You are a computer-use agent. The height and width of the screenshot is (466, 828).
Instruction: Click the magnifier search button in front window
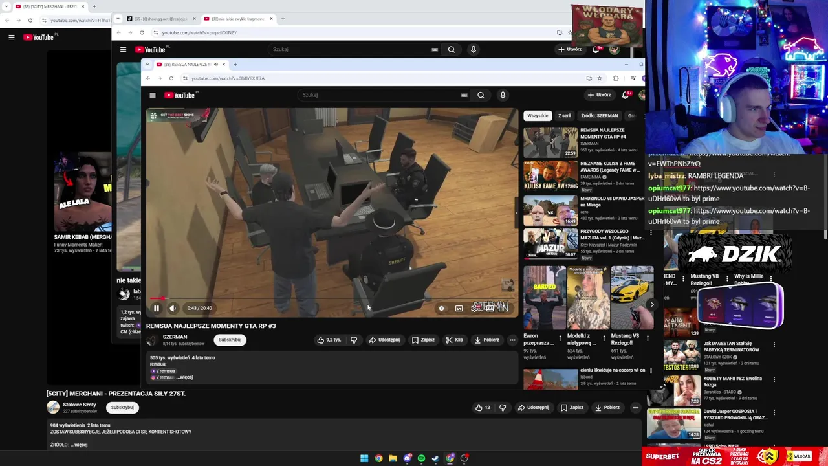click(481, 95)
